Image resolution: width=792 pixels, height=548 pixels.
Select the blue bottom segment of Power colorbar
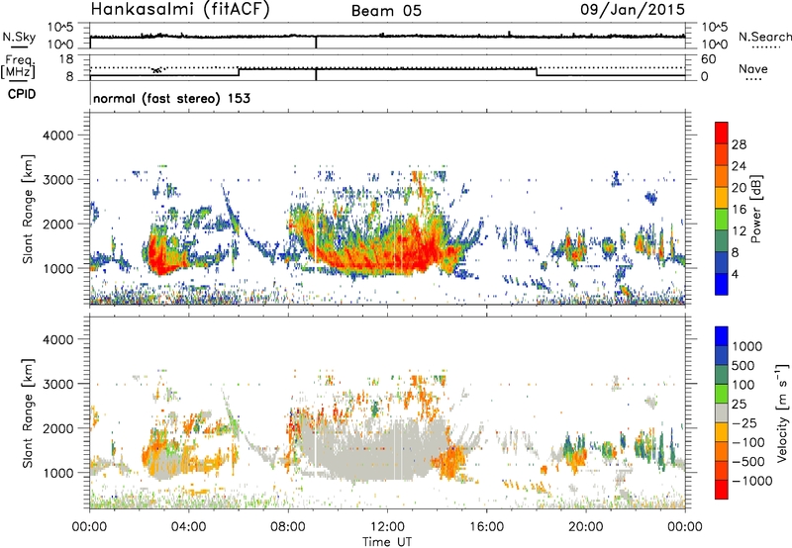coord(722,284)
